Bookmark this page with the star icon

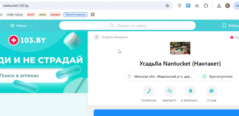(167, 6)
